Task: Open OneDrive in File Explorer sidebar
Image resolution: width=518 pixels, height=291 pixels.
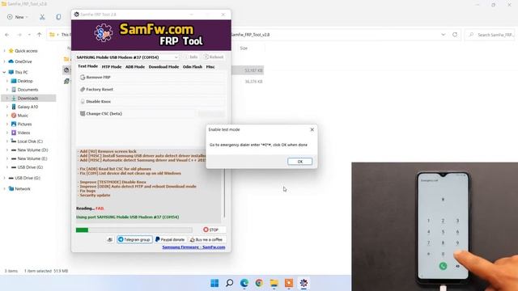Action: pos(23,61)
